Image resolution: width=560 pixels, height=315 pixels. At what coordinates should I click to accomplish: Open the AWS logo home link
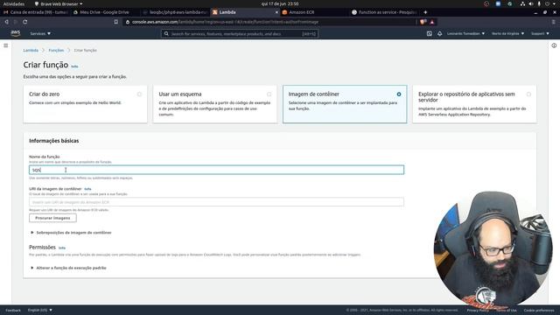tap(16, 33)
